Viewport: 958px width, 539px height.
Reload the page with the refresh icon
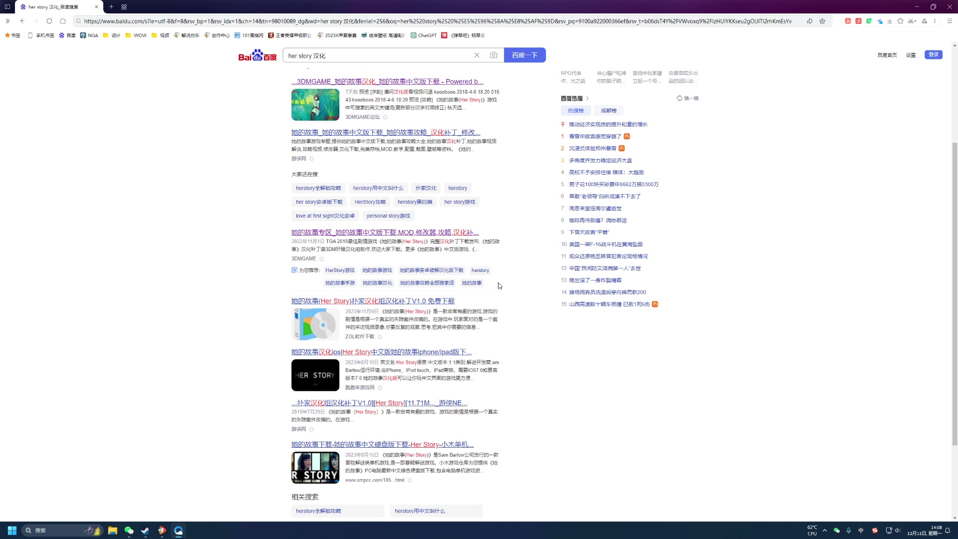[x=49, y=21]
